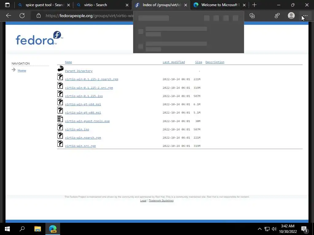Open the browser profile avatar

click(291, 16)
